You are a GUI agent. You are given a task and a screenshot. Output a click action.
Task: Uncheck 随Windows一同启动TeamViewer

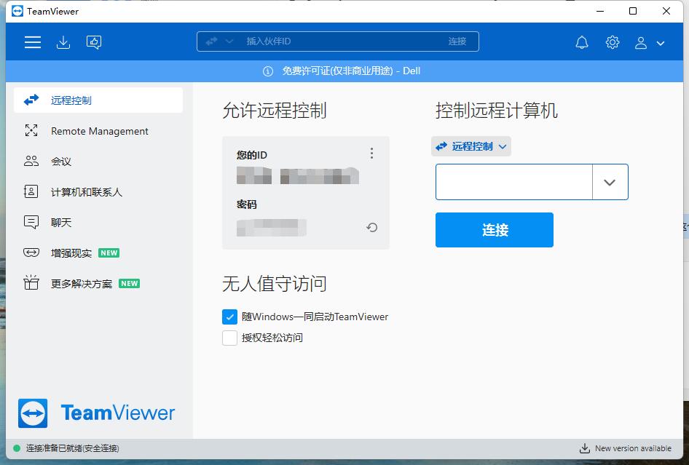[x=229, y=317]
